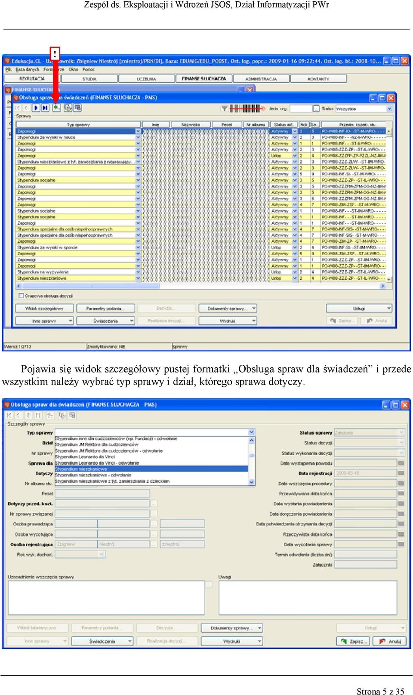Viewport: 413px width, 695px height.
Task: Open lookup button beside Osoba prowadząca fields
Action: (x=154, y=524)
